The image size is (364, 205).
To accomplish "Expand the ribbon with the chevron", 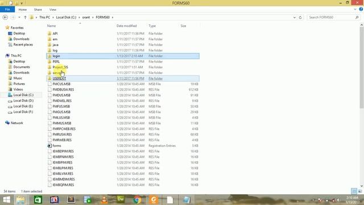I will point(355,10).
